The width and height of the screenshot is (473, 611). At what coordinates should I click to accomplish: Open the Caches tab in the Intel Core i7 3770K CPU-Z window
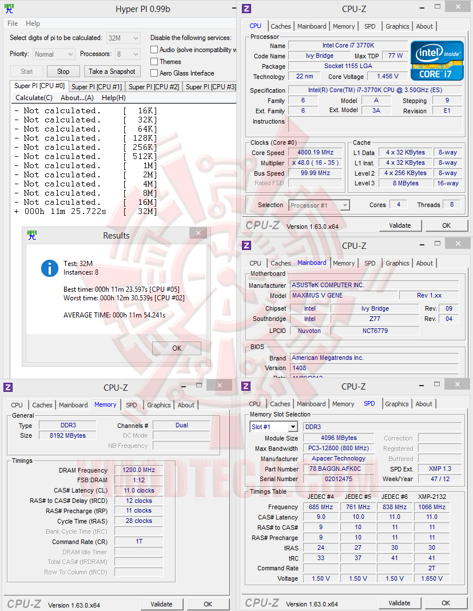tap(280, 26)
